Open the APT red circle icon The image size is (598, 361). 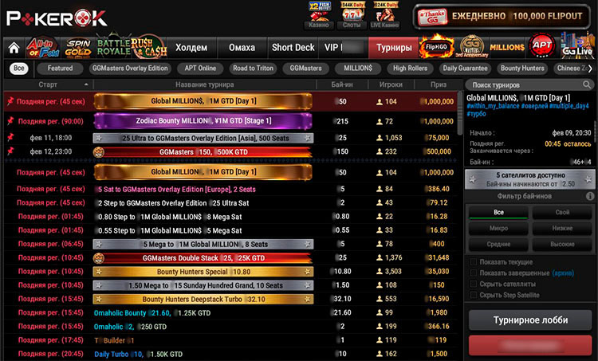point(542,47)
